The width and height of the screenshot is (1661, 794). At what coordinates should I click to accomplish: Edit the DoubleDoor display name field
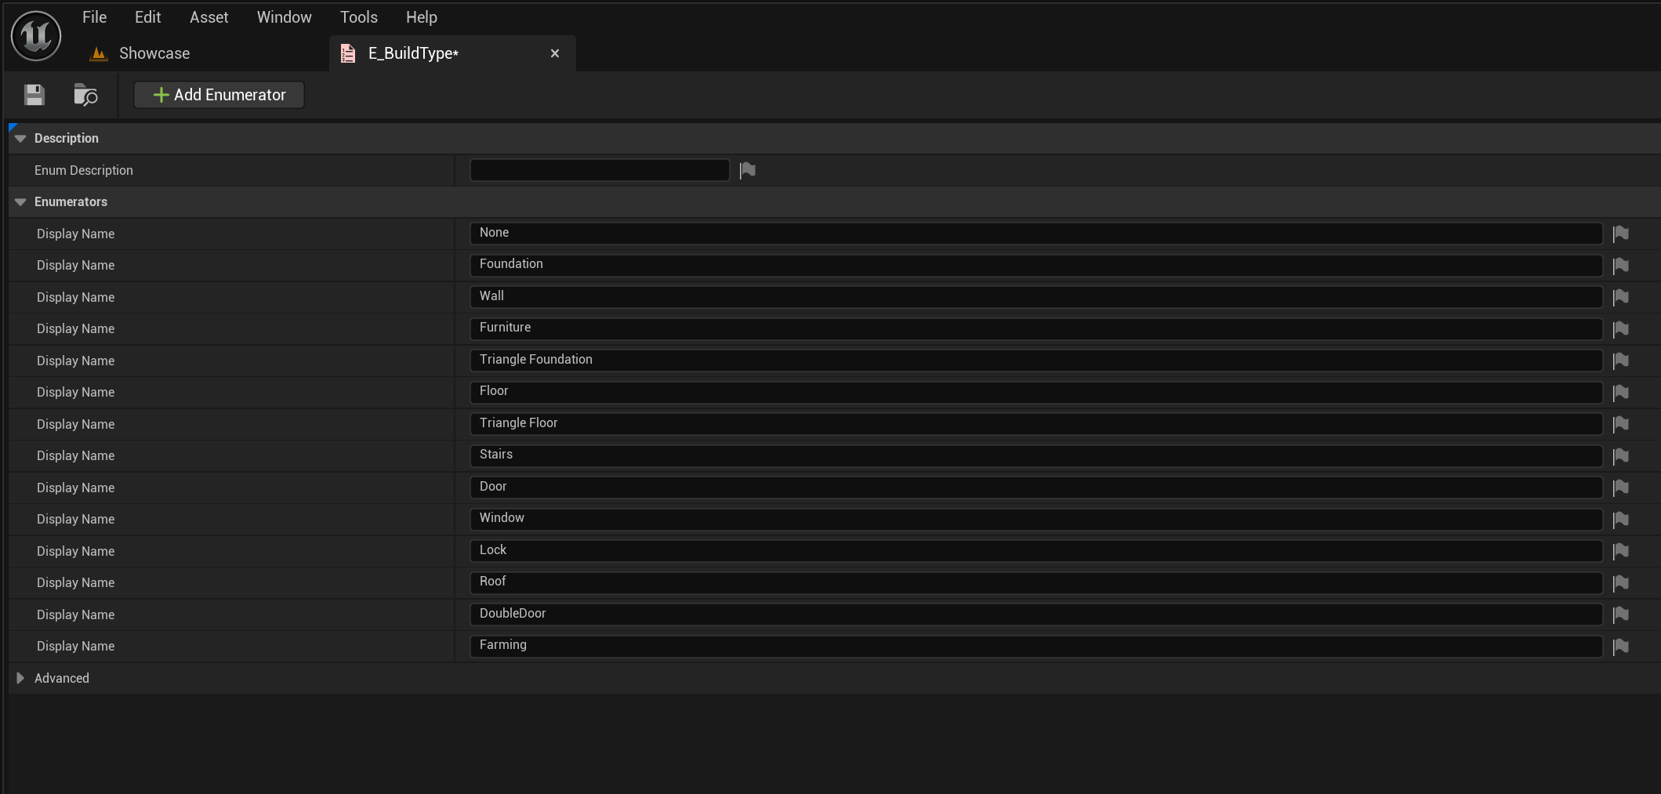(x=1035, y=614)
